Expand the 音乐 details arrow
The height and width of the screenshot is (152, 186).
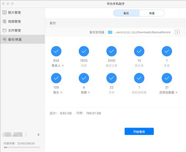tap(61, 92)
